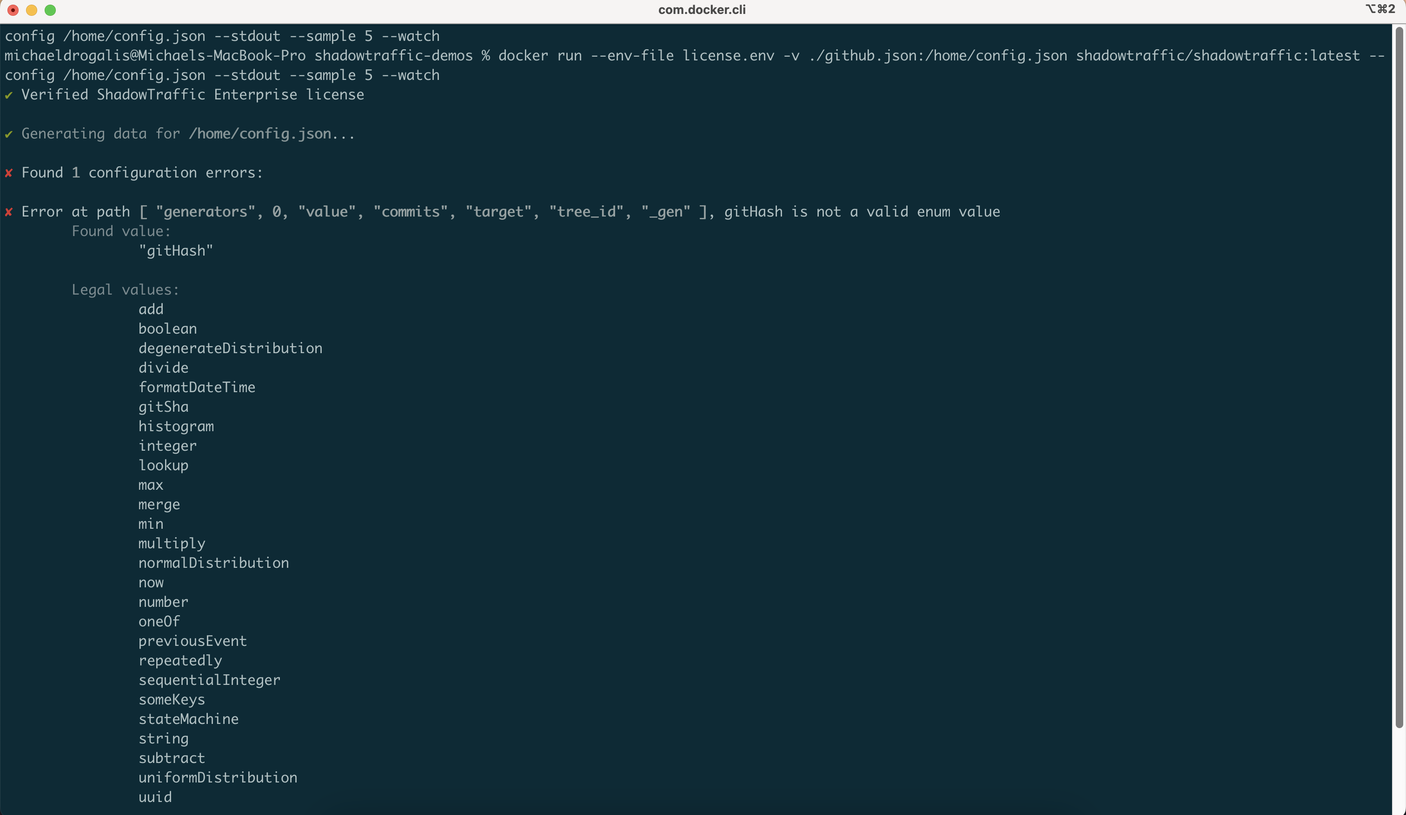Click the legal value 'sequentialInteger'
Viewport: 1406px width, 815px height.
[209, 680]
